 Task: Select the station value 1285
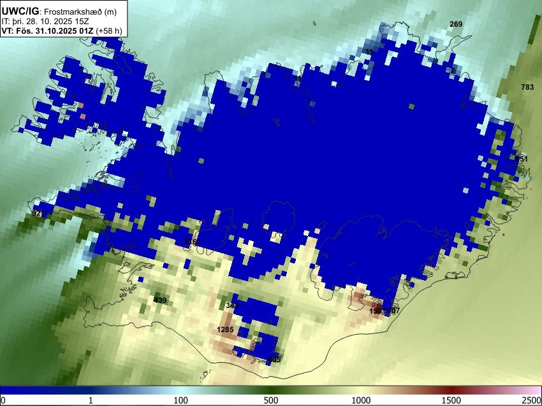click(225, 330)
